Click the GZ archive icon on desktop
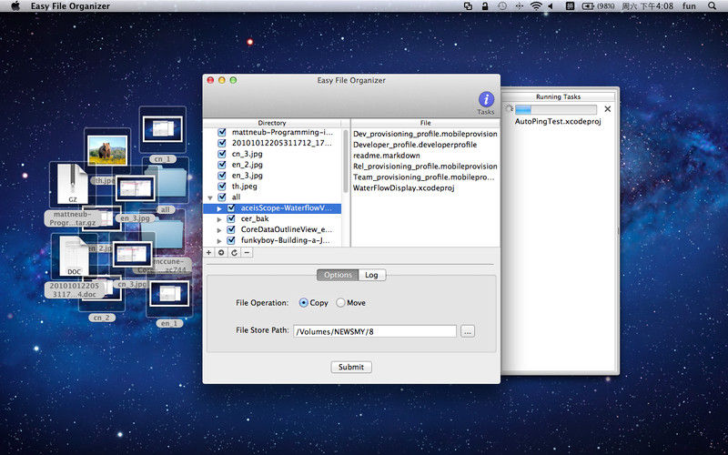Image resolution: width=728 pixels, height=455 pixels. point(73,184)
